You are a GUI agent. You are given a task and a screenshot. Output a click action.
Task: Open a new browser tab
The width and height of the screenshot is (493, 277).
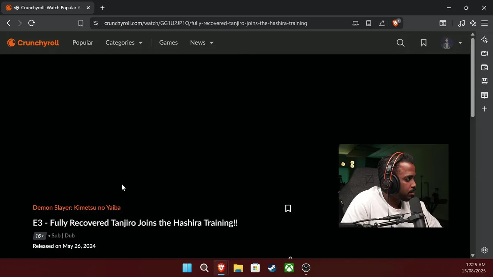102,8
